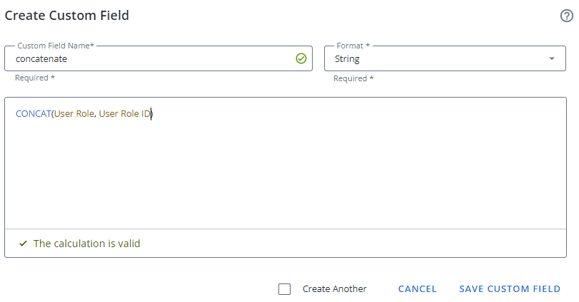Click the green checkmark in name field
The image size is (579, 302).
tap(301, 58)
